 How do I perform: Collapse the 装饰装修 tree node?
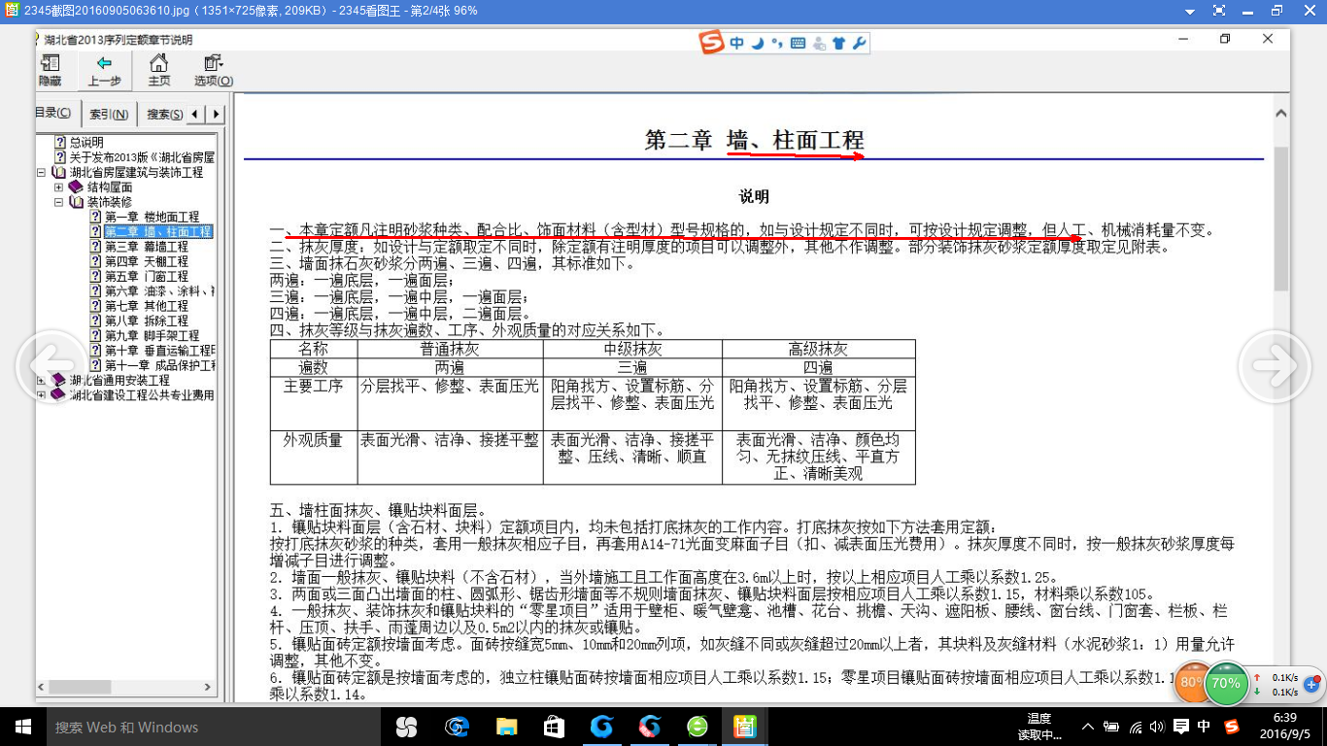click(x=58, y=202)
